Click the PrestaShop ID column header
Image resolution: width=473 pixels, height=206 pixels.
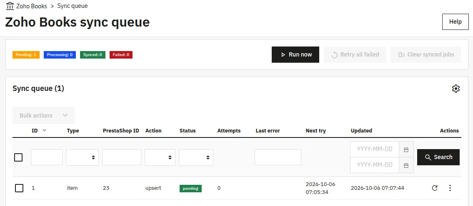click(121, 130)
